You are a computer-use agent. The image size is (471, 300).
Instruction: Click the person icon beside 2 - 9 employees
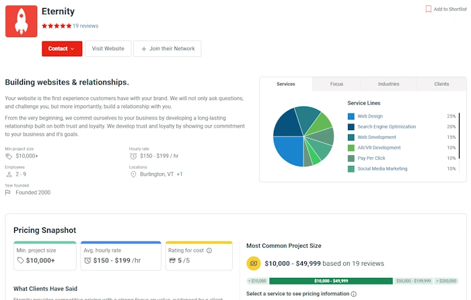click(x=9, y=174)
